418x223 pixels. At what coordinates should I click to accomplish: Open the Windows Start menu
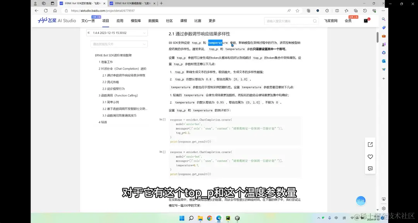tap(182, 218)
